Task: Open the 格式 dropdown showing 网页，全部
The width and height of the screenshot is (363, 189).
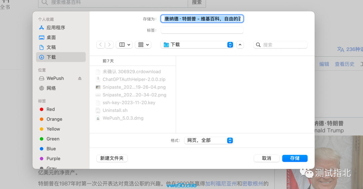Action: pos(209,140)
